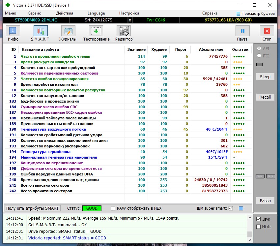Open the Инфо panel icon
The width and height of the screenshot is (280, 246).
tap(13, 31)
